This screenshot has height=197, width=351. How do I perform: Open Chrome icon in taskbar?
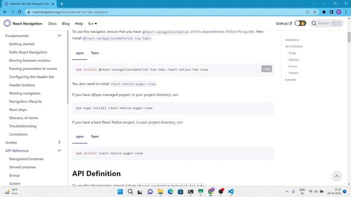[211, 192]
